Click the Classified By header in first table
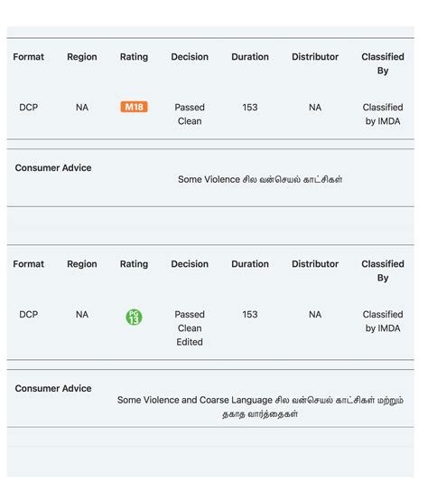 click(x=383, y=63)
